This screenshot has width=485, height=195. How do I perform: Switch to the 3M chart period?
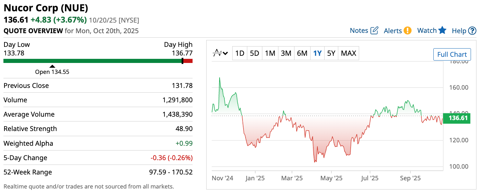coord(286,53)
